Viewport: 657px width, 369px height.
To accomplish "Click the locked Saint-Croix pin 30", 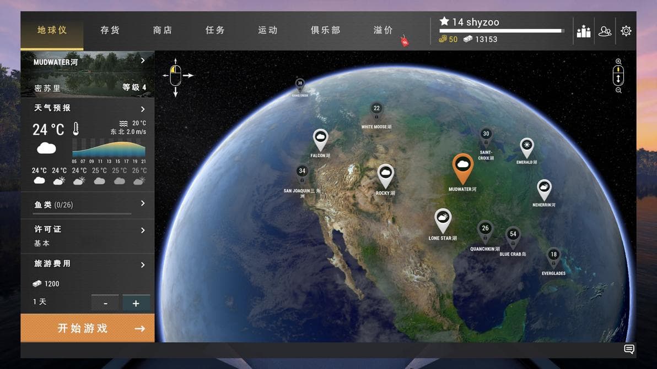I will point(486,136).
